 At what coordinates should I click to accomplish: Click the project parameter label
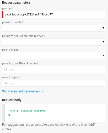pyautogui.click(x=8, y=9)
